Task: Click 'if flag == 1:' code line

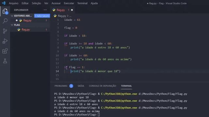Action: pos(74,67)
